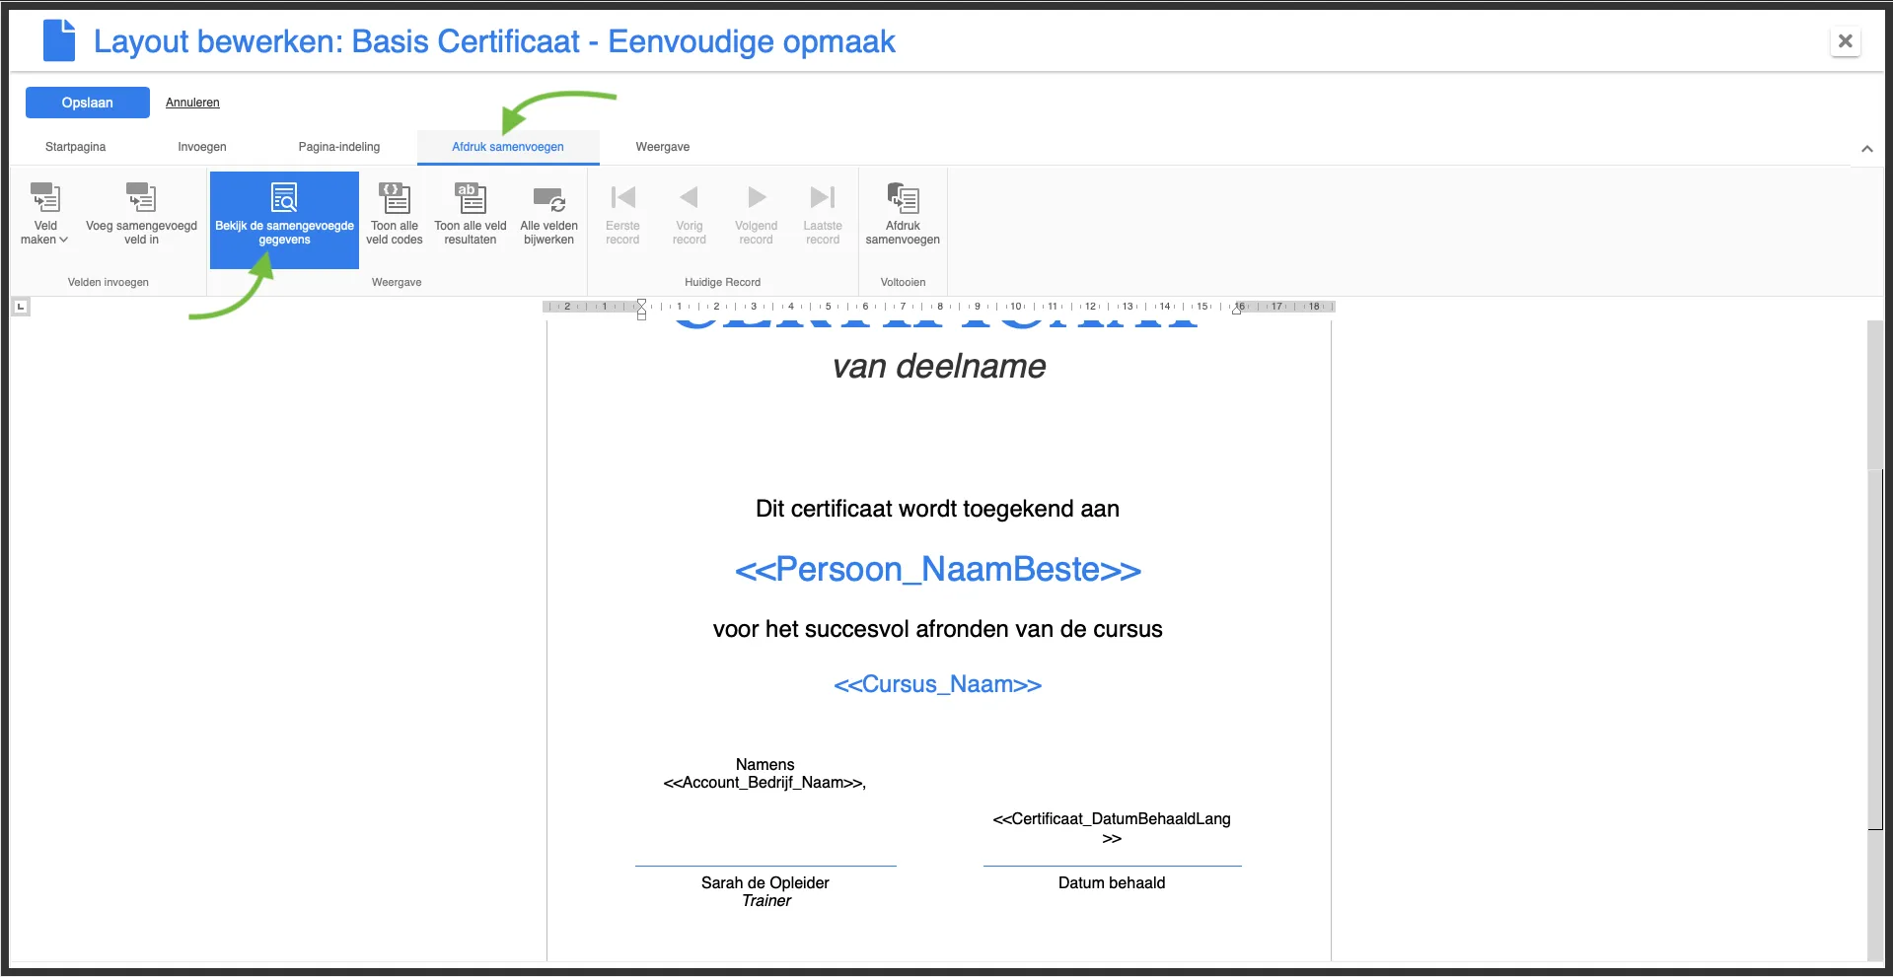This screenshot has height=977, width=1893.
Task: Collapse the ribbon with the chevron
Action: tap(1866, 149)
